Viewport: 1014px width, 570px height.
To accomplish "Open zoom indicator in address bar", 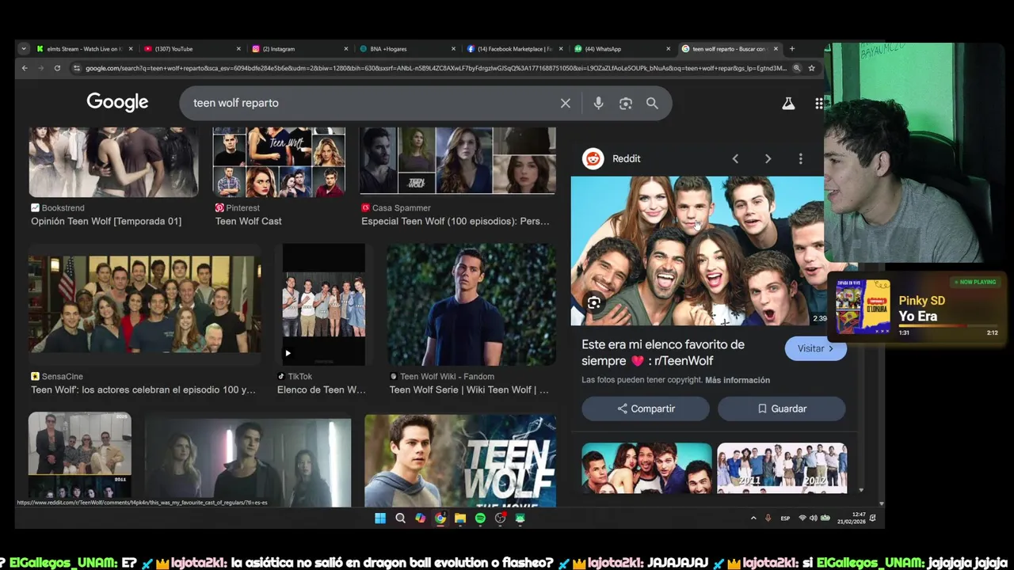I will pos(797,68).
